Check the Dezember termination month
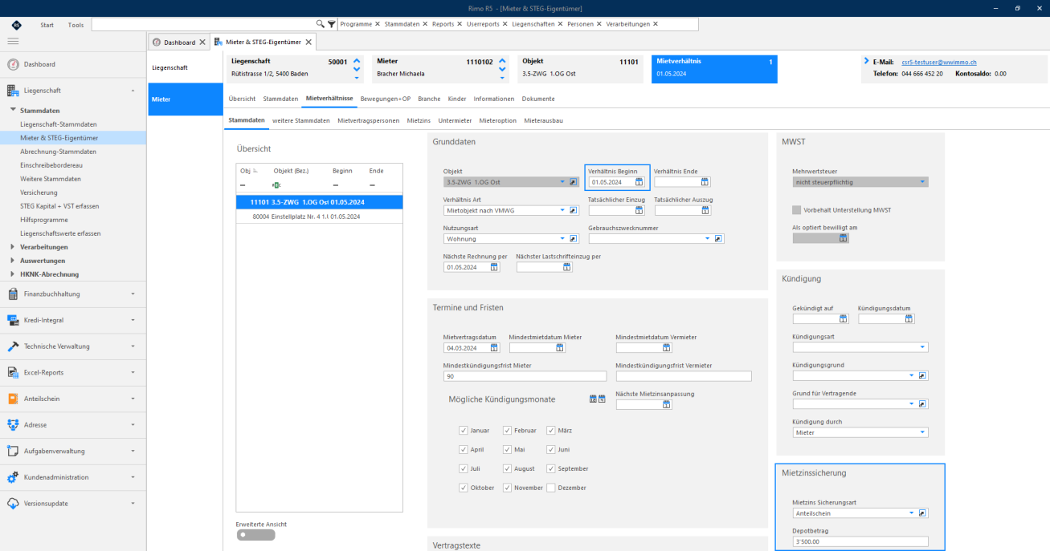The width and height of the screenshot is (1050, 551). click(x=551, y=487)
